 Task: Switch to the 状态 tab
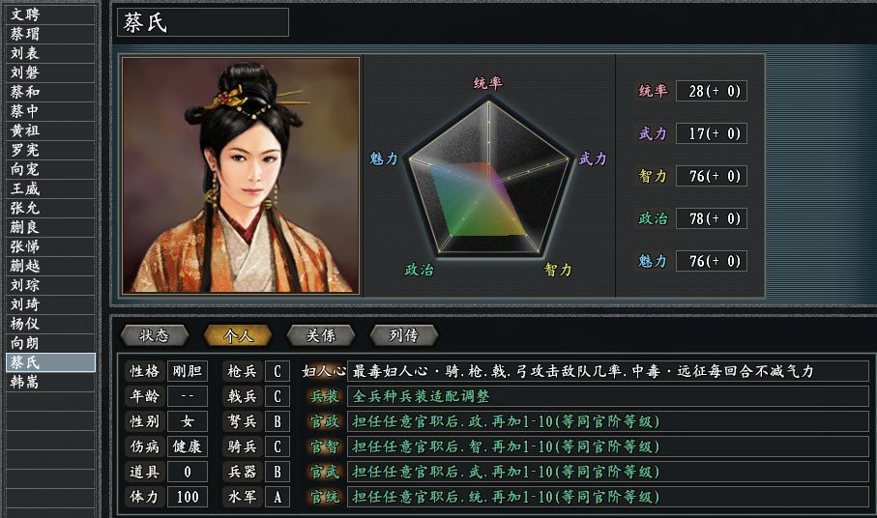pos(155,335)
